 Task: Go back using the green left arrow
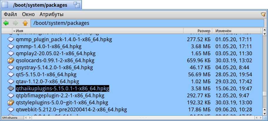pos(6,23)
